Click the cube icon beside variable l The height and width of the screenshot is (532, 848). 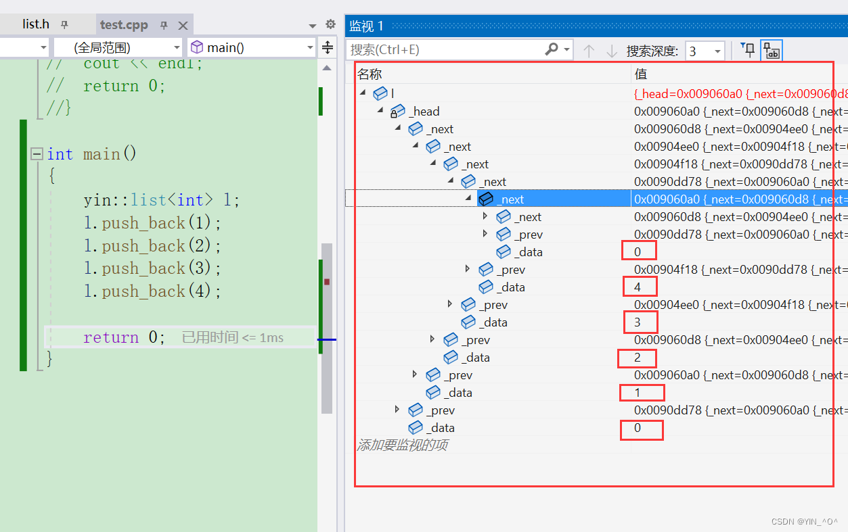(x=380, y=93)
